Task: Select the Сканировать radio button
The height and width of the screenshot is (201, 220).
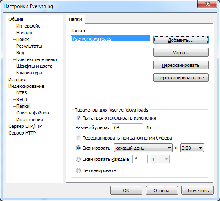Action: (78, 148)
